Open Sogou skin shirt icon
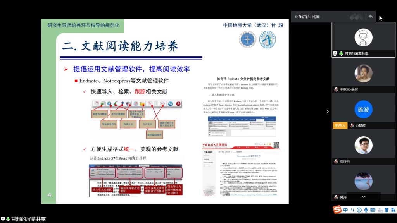This screenshot has height=223, width=397. pos(386,210)
